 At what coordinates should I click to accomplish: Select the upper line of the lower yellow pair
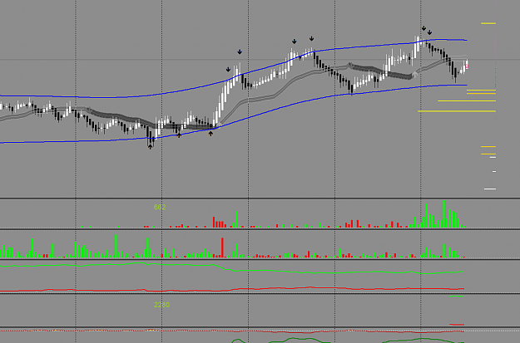pos(488,146)
